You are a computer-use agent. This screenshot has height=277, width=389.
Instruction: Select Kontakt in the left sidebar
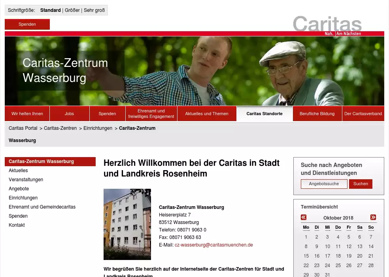click(17, 225)
